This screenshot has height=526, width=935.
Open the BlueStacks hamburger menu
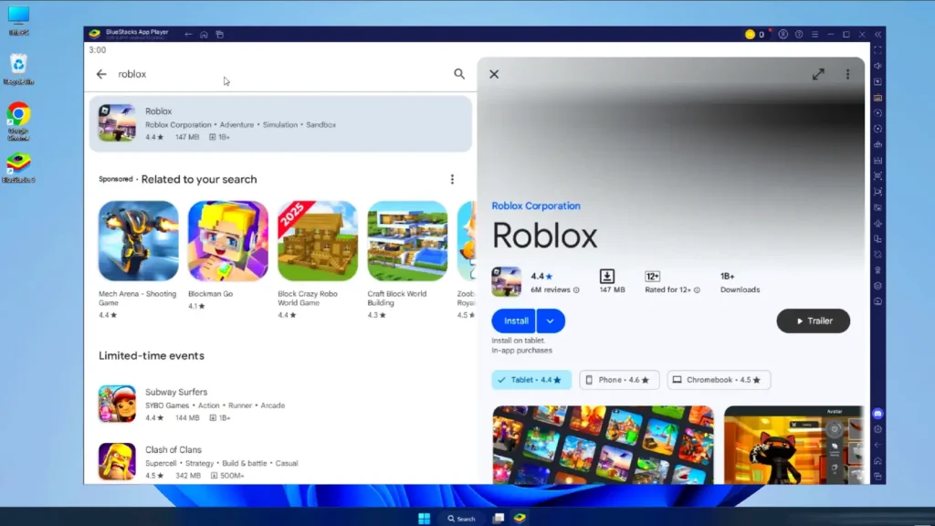point(814,35)
